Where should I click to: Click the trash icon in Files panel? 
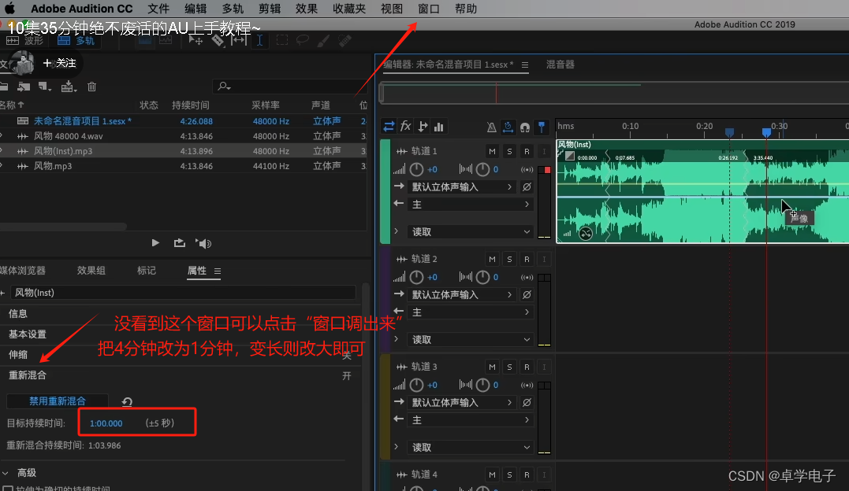(91, 87)
